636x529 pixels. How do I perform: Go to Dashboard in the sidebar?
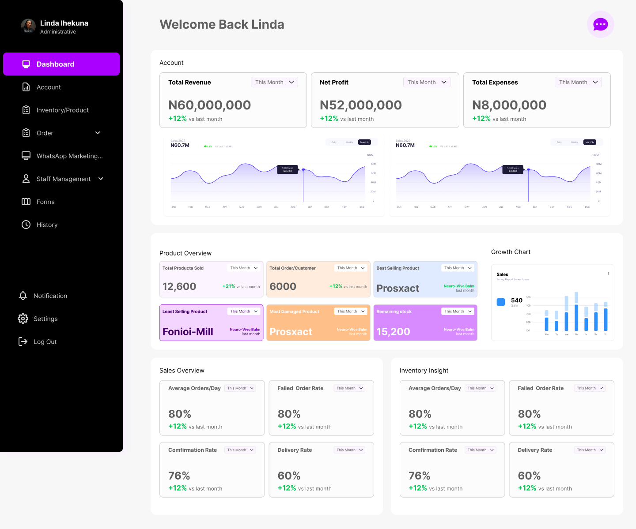pos(61,64)
